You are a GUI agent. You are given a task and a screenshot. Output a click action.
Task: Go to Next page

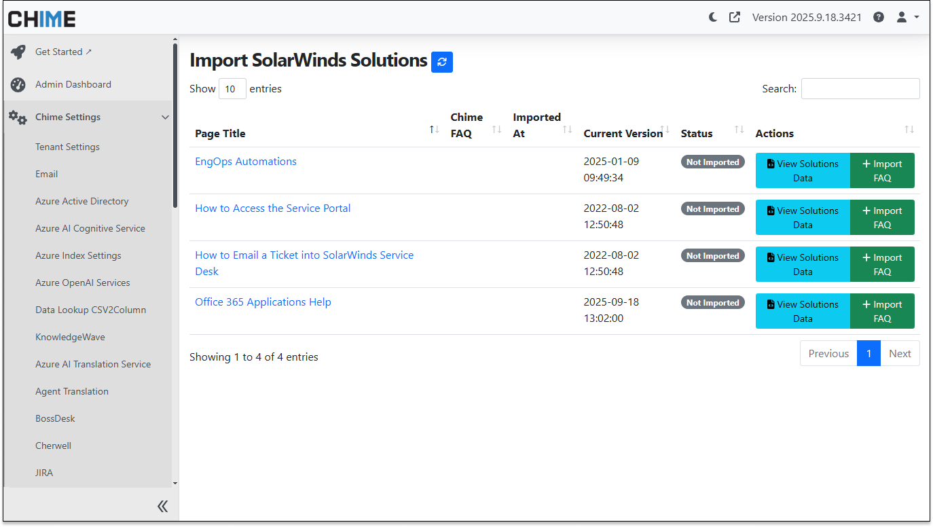pos(900,354)
